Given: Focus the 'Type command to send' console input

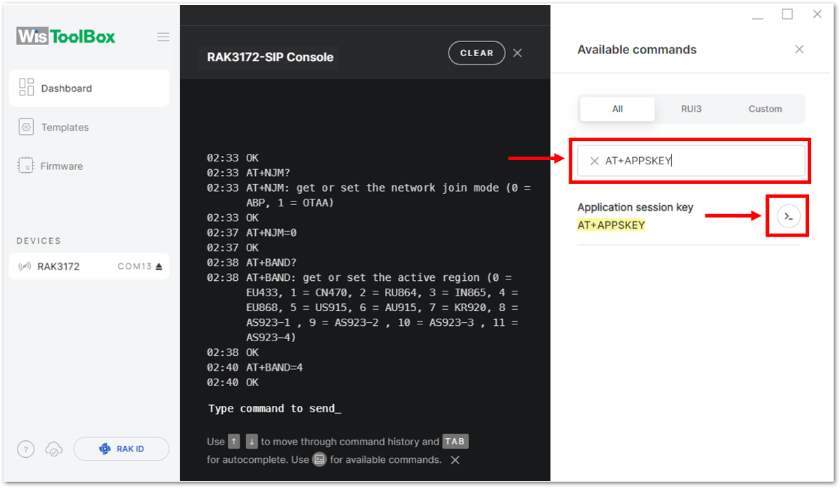Looking at the screenshot, I should [x=274, y=409].
